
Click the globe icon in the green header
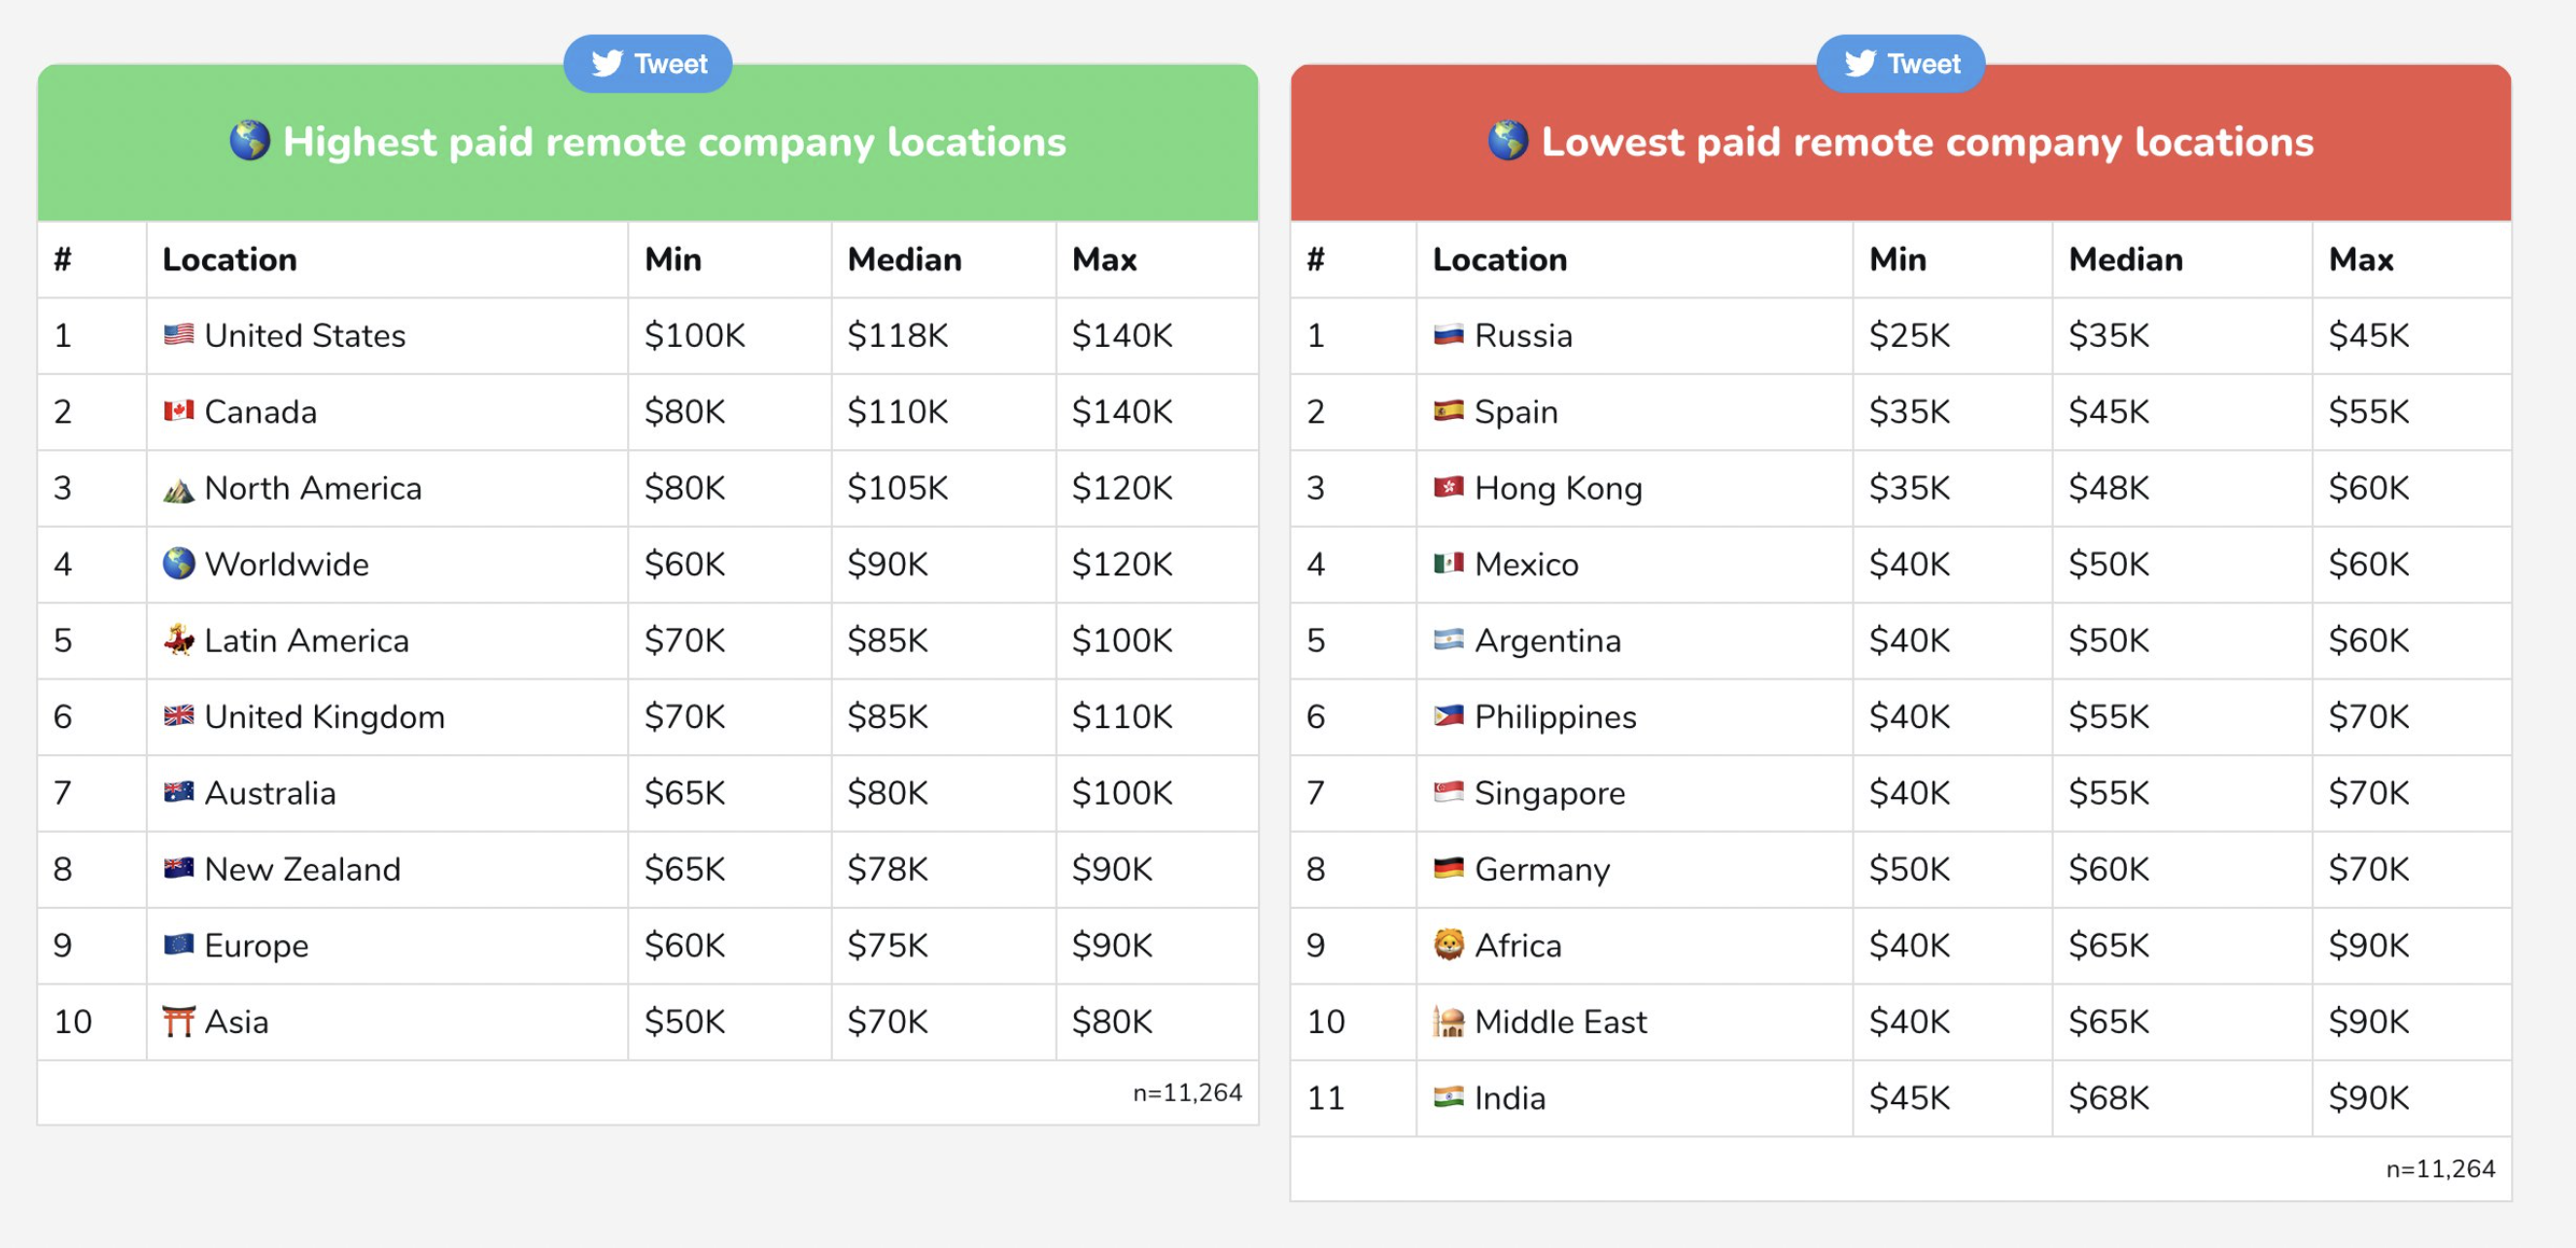249,141
